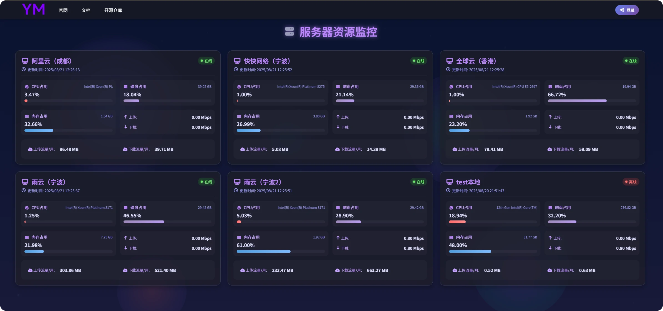Click the monitor icon of test本地 card
The width and height of the screenshot is (663, 311).
tap(450, 182)
